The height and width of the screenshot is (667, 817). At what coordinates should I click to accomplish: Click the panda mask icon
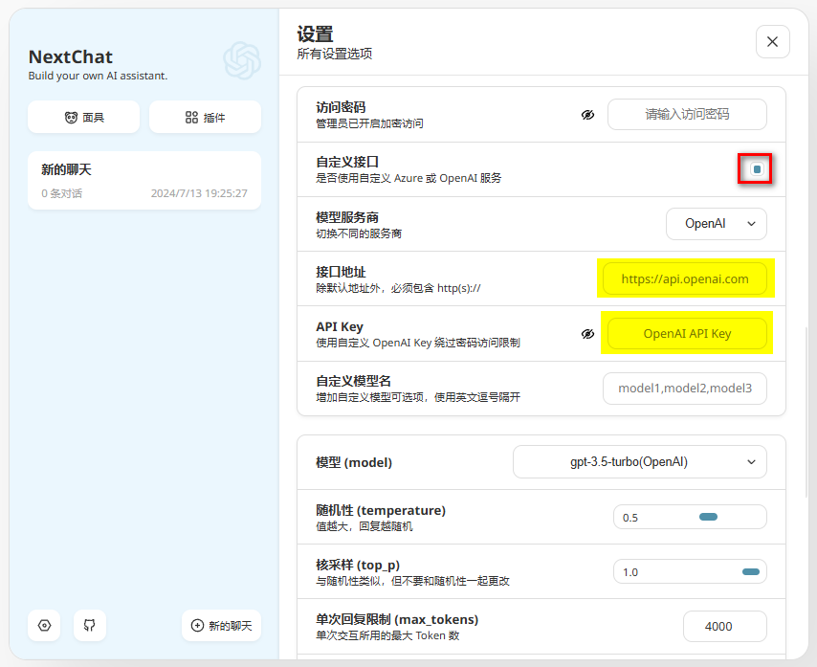tap(71, 118)
